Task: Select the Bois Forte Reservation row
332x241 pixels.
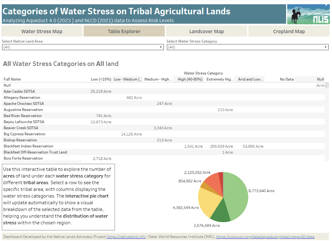Action: [163, 158]
